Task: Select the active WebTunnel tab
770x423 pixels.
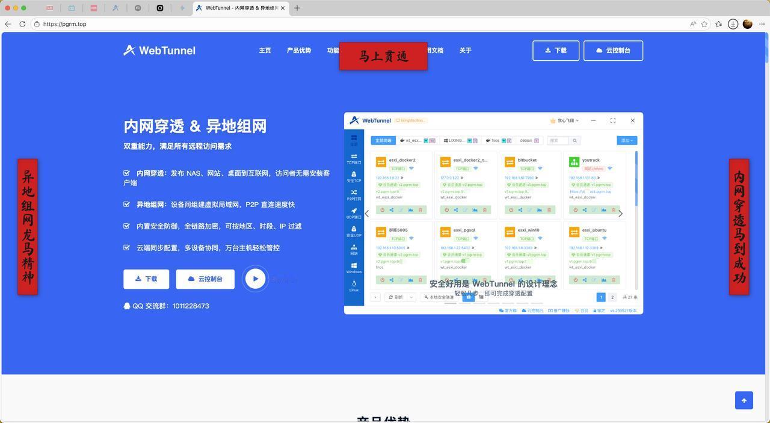Action: point(241,8)
